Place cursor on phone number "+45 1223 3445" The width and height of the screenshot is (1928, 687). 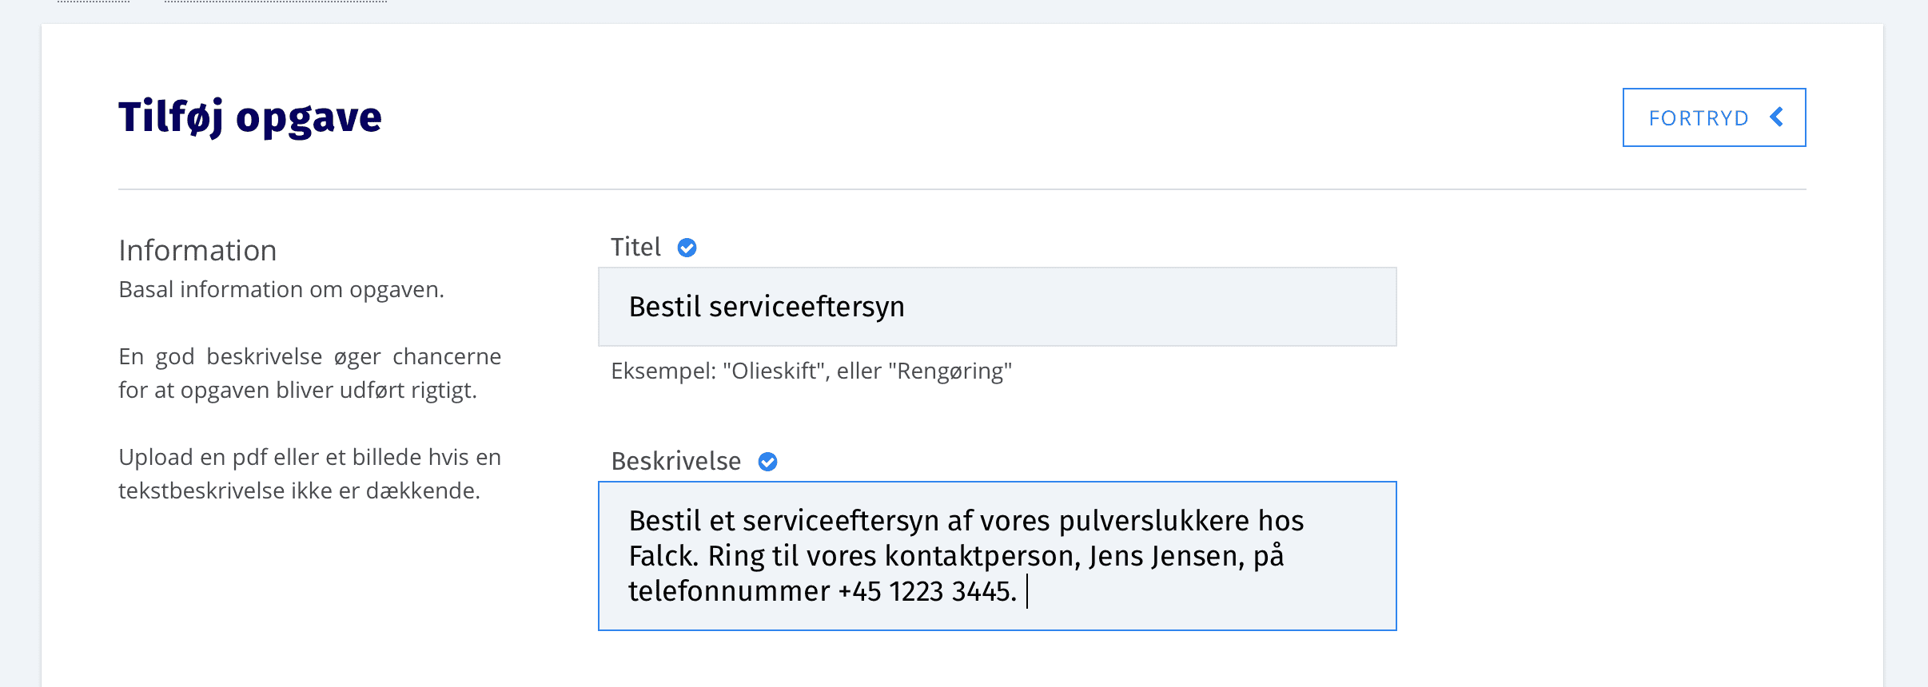click(926, 592)
